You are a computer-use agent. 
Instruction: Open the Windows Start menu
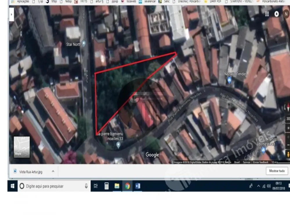click(12, 186)
